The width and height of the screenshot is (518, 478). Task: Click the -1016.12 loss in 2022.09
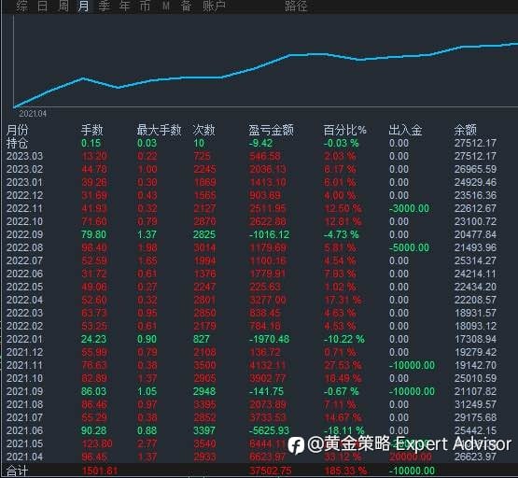click(269, 234)
